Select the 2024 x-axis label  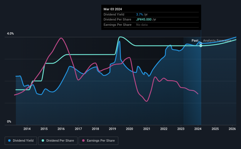pyautogui.click(x=198, y=129)
